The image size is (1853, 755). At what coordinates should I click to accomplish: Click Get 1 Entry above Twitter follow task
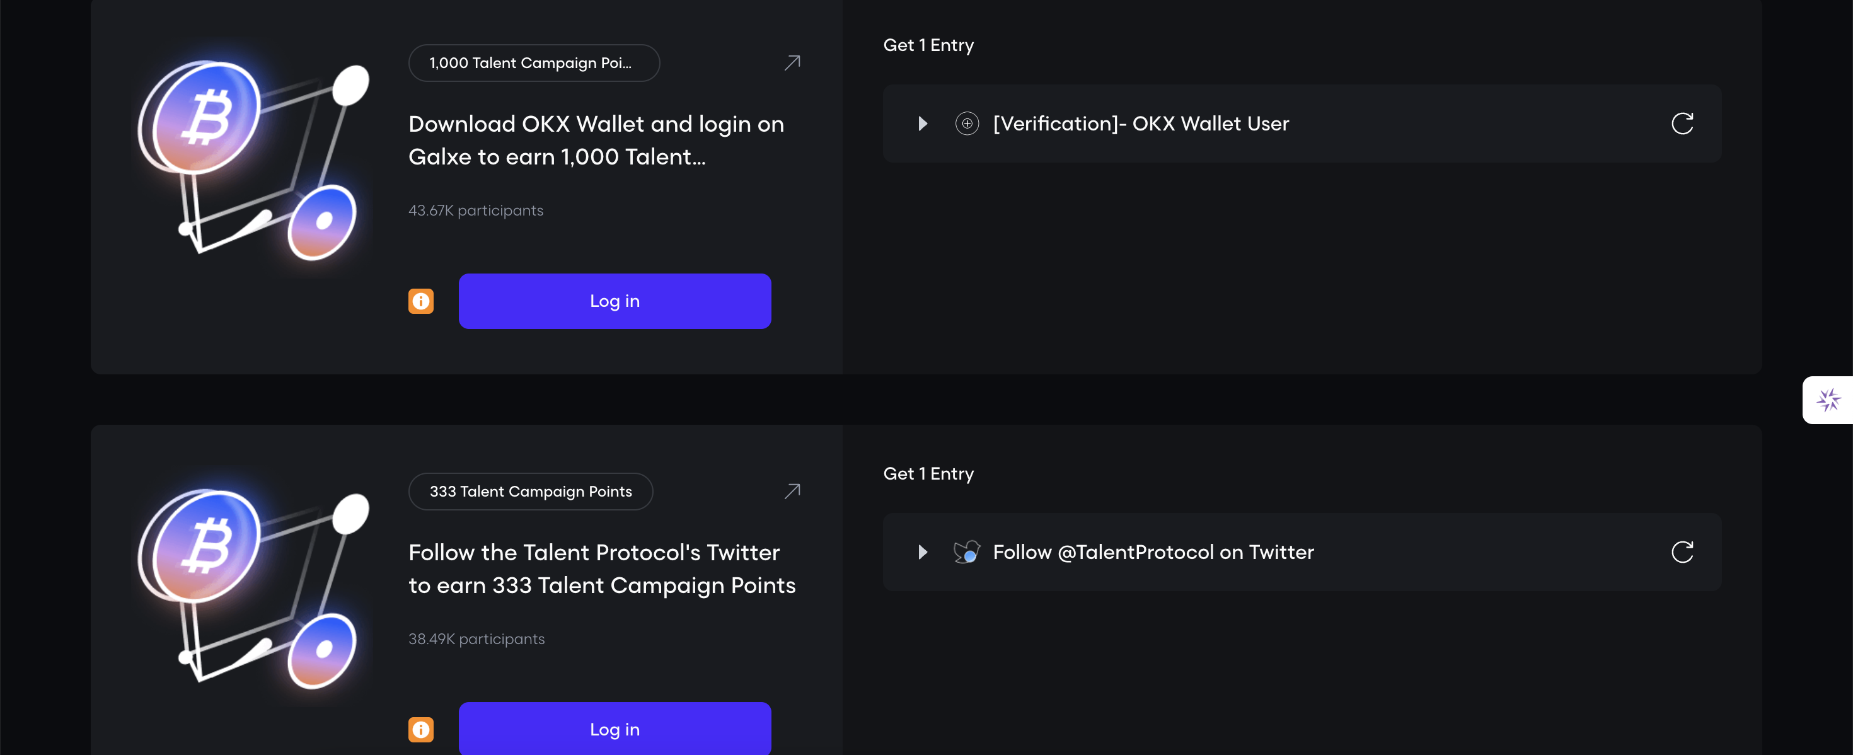[928, 474]
